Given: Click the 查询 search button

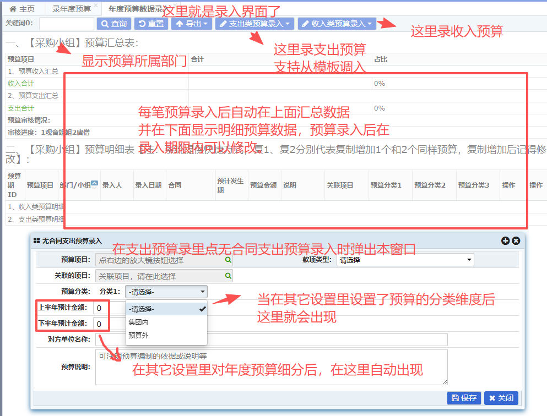Looking at the screenshot, I should click(x=113, y=24).
